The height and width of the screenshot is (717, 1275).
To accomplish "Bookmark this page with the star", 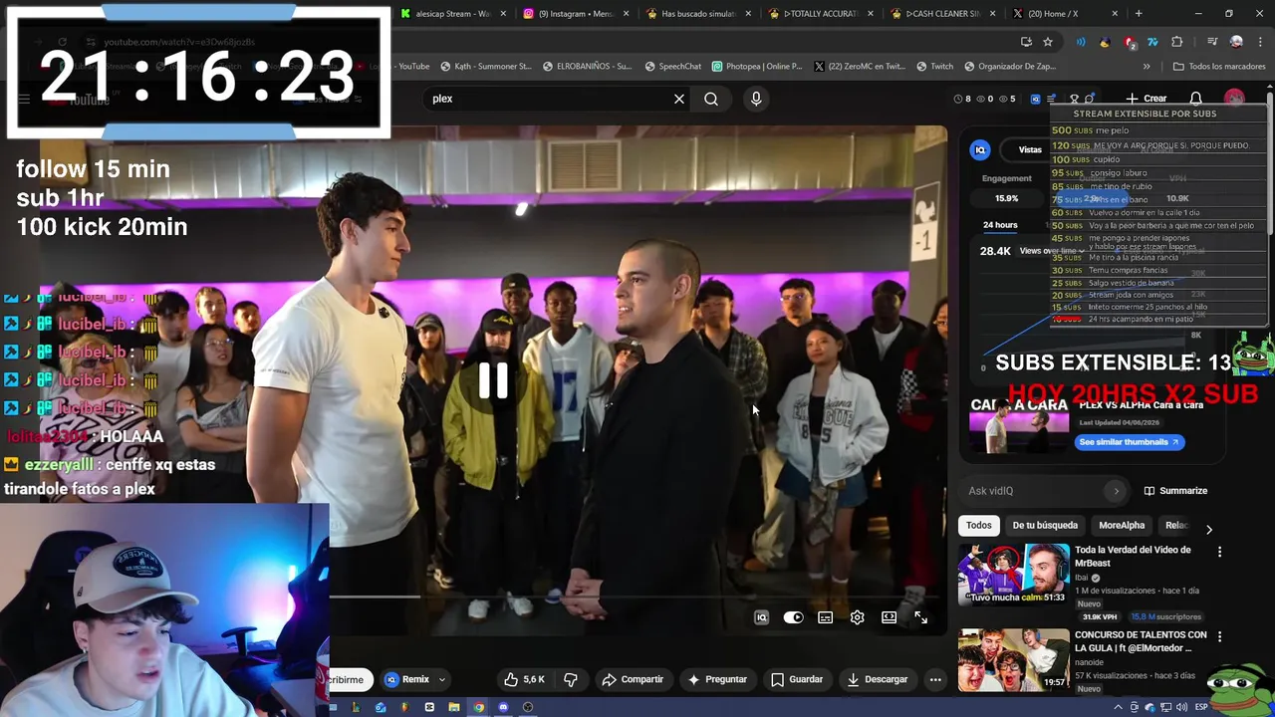I will coord(1048,42).
